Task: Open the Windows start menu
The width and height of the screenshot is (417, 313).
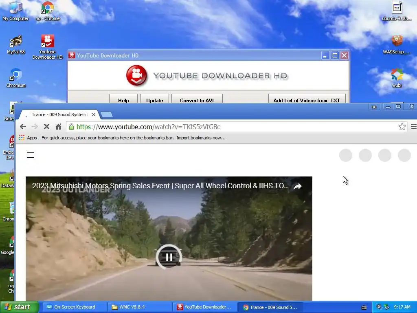Action: coord(19,307)
